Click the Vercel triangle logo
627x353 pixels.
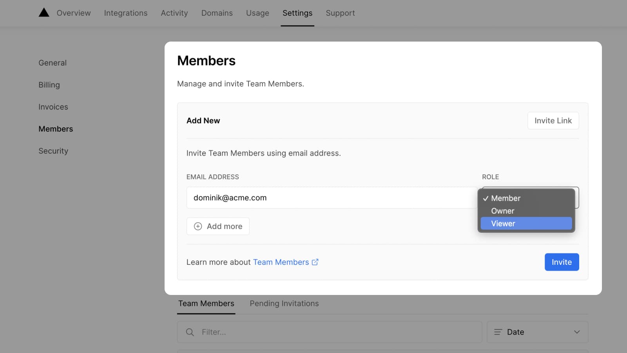pyautogui.click(x=44, y=13)
